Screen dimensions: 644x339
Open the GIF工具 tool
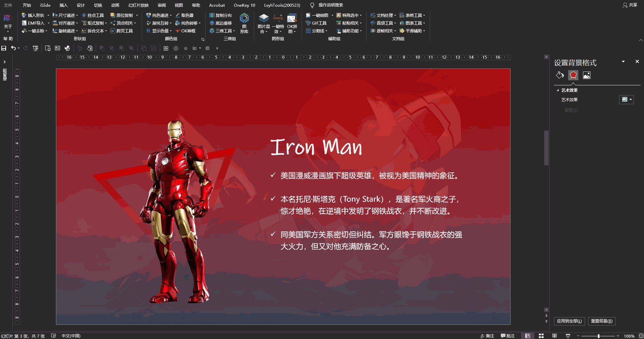point(316,23)
